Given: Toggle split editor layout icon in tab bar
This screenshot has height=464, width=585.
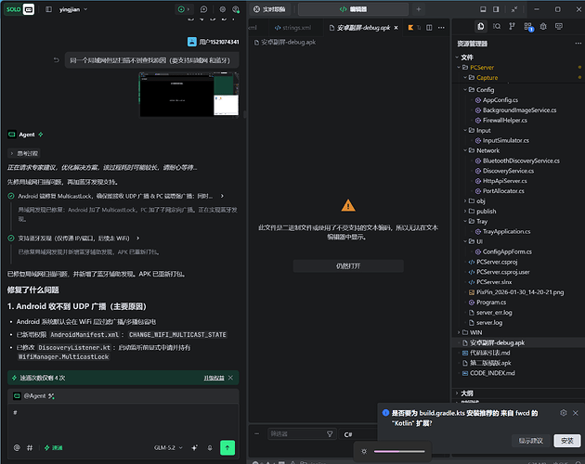Looking at the screenshot, I should point(429,28).
